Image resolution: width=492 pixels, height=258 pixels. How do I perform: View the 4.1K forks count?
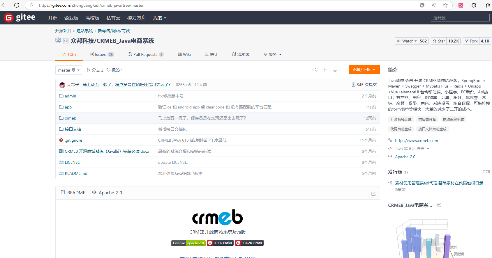tap(485, 41)
